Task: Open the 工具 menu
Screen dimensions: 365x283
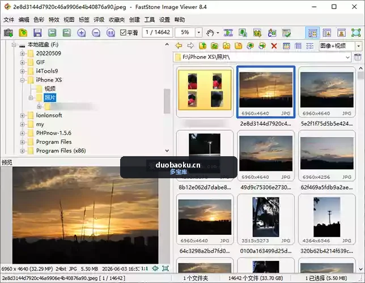Action: tap(150, 20)
